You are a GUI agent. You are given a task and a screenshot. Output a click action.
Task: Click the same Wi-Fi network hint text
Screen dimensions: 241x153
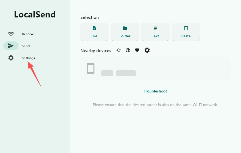click(x=155, y=105)
